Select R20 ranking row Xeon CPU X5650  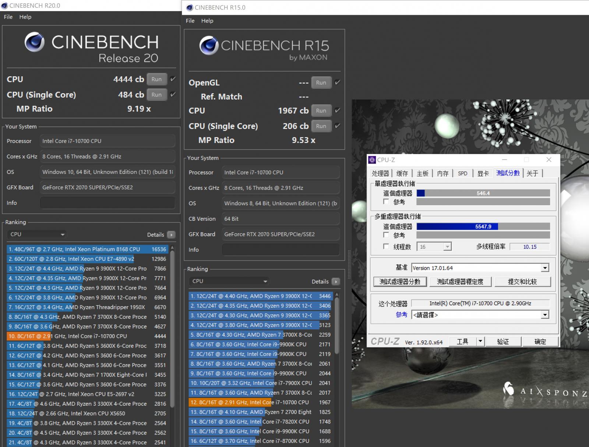(x=87, y=413)
